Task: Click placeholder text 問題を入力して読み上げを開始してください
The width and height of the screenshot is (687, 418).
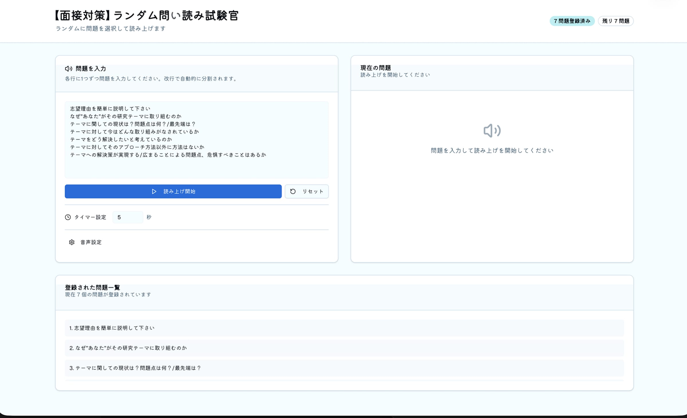Action: tap(492, 151)
